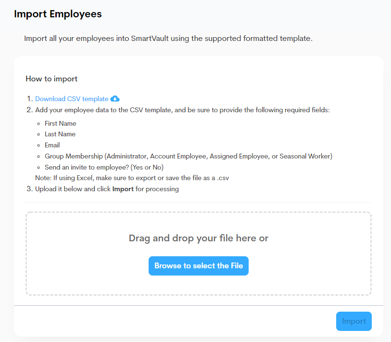
Task: Click the cloud download icon
Action: (115, 99)
